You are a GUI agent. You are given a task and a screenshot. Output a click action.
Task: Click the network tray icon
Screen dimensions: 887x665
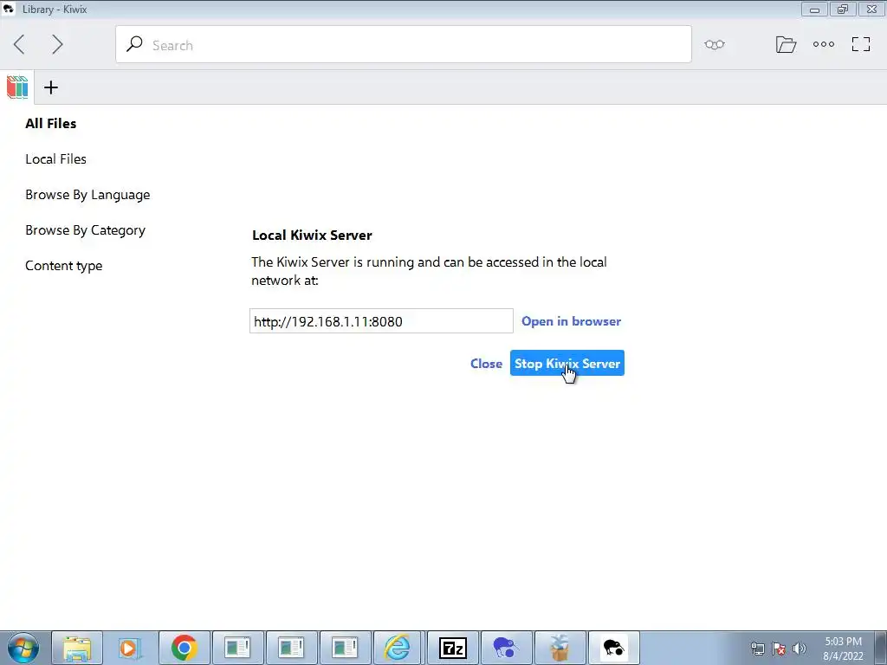[x=757, y=649]
